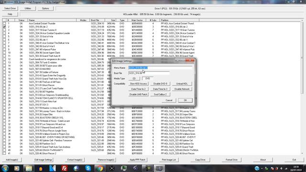Select the Looney Toons Back in Action row
Viewport: 306px width, 172px height.
100,111
